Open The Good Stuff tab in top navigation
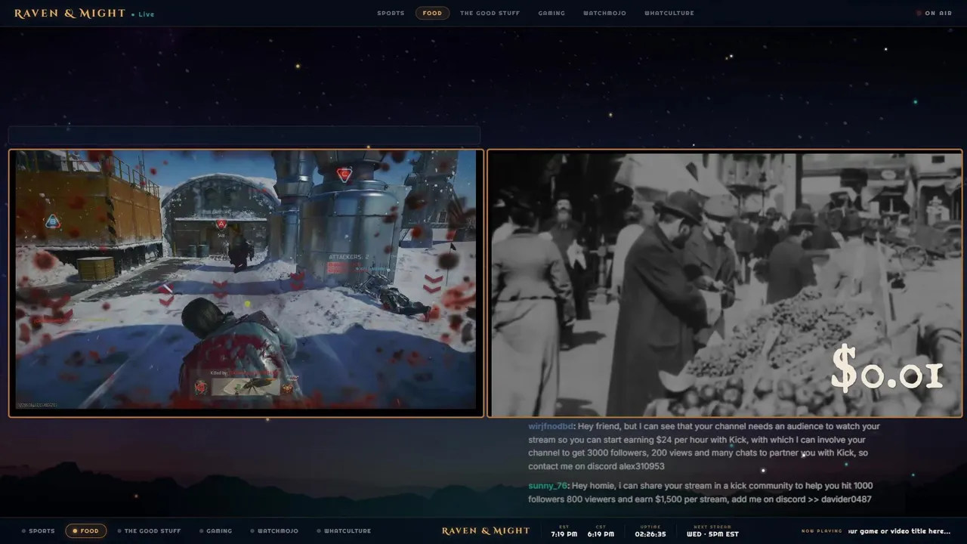 click(x=490, y=13)
